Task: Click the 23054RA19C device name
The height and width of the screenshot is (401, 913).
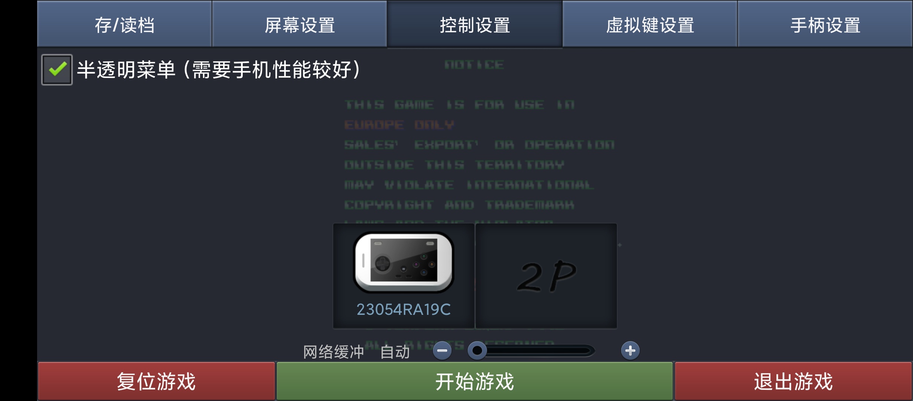Action: (x=404, y=309)
